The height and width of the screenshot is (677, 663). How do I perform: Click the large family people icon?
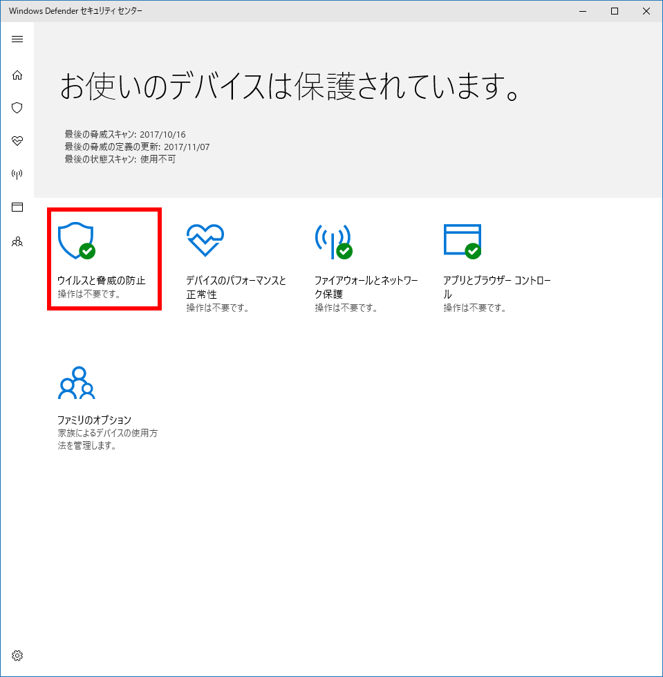77,383
